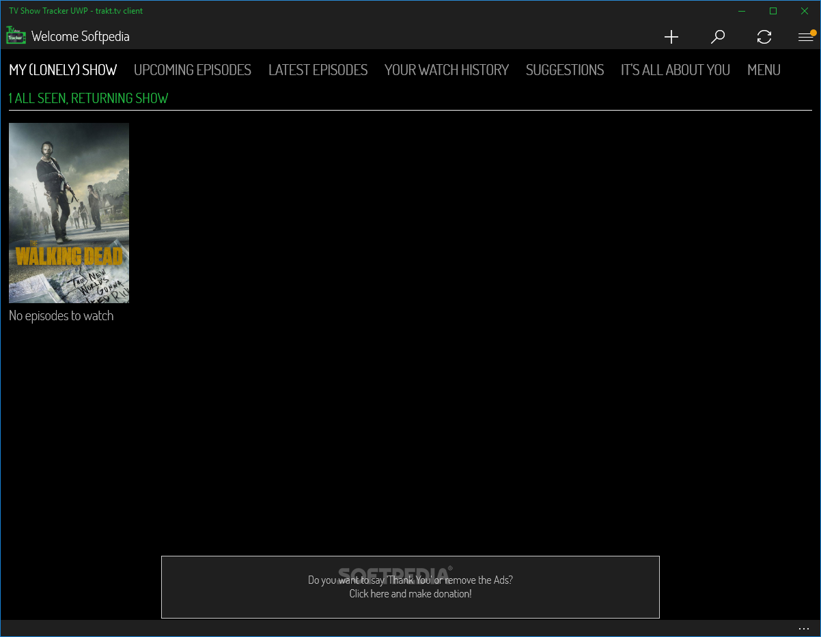This screenshot has height=637, width=821.
Task: Open the LATEST EPISODES tab
Action: pos(318,70)
